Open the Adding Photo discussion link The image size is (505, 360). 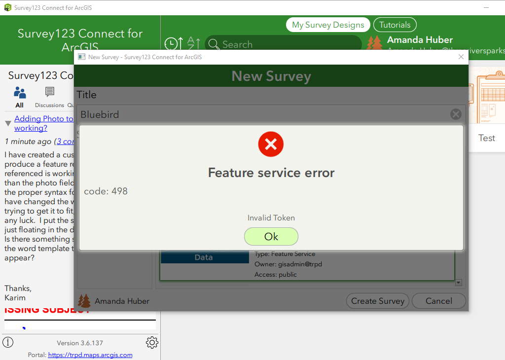[44, 123]
